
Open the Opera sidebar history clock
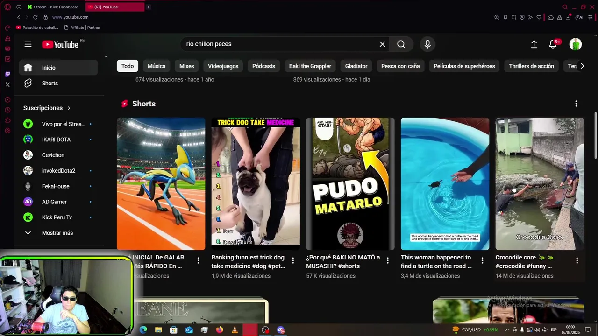pyautogui.click(x=7, y=110)
